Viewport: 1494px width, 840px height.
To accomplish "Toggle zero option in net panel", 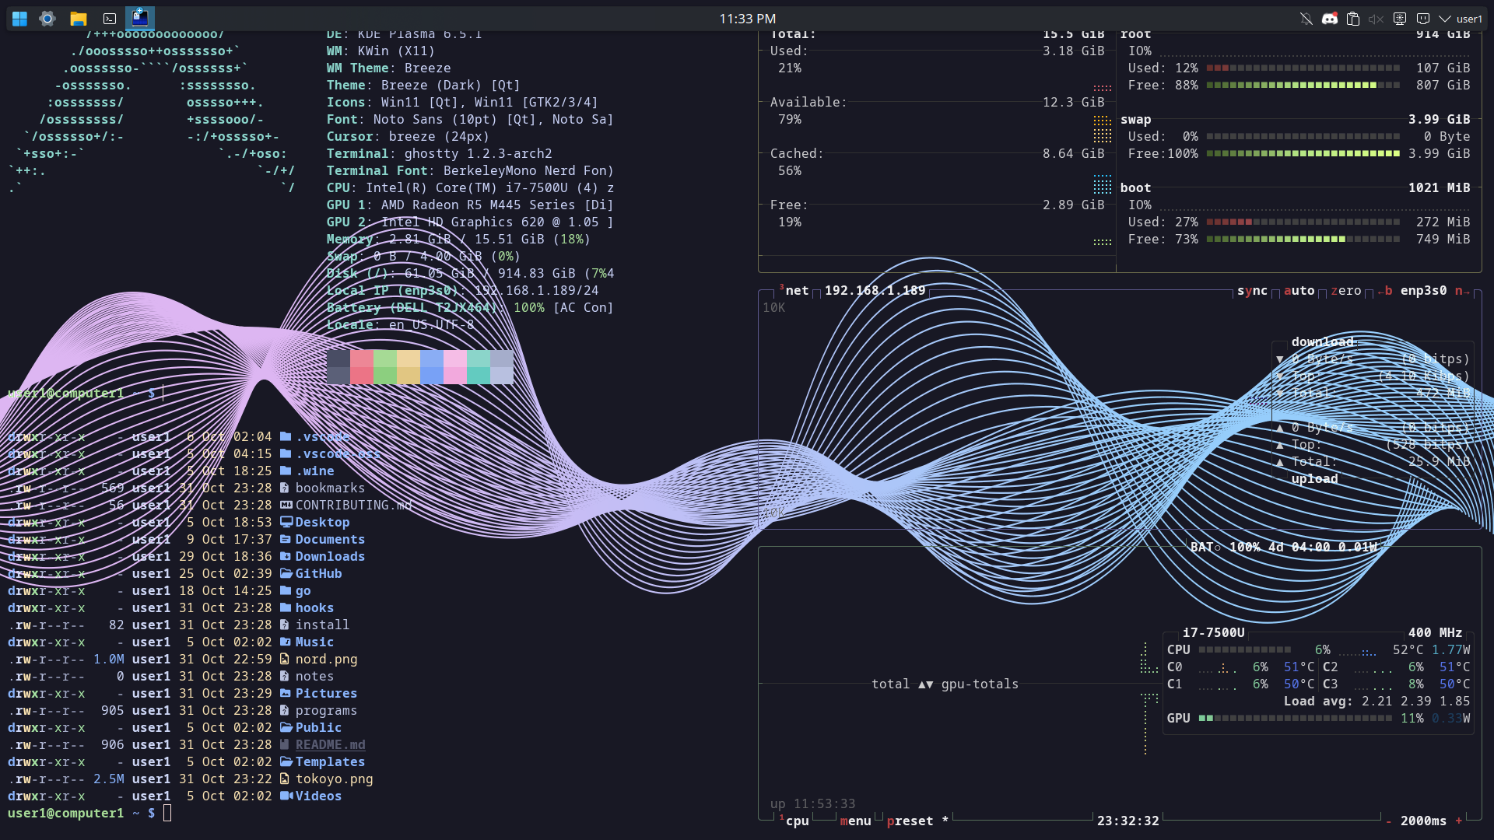I will click(1345, 290).
